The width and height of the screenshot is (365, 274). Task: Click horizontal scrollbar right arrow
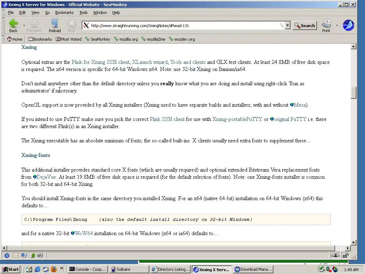(x=348, y=248)
